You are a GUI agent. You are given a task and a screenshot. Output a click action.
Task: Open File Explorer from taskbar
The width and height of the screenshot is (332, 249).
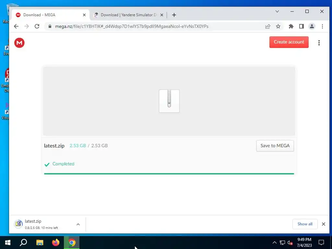point(40,243)
